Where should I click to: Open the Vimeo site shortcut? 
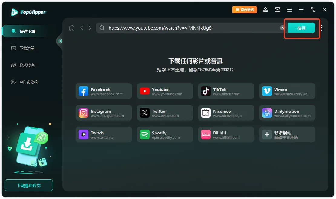point(287,91)
